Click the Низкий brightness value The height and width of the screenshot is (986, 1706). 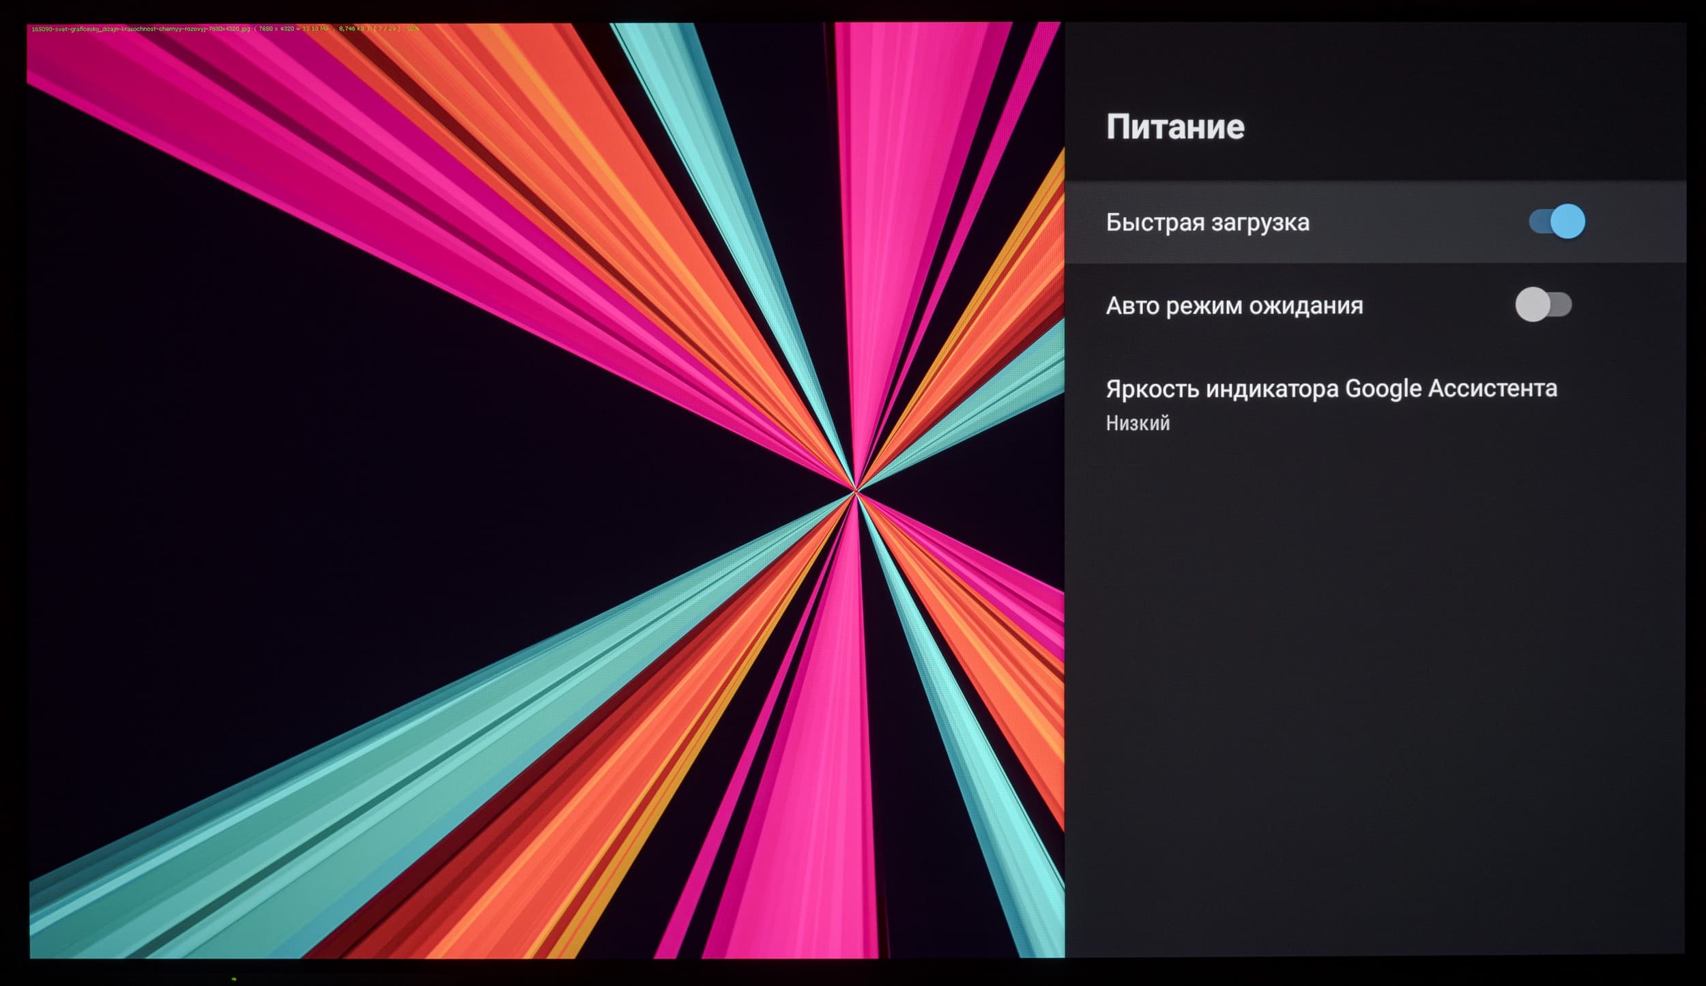point(1138,423)
